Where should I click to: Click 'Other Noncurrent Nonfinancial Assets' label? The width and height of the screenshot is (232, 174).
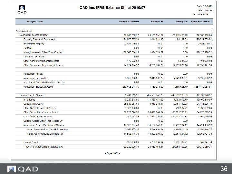43,65
